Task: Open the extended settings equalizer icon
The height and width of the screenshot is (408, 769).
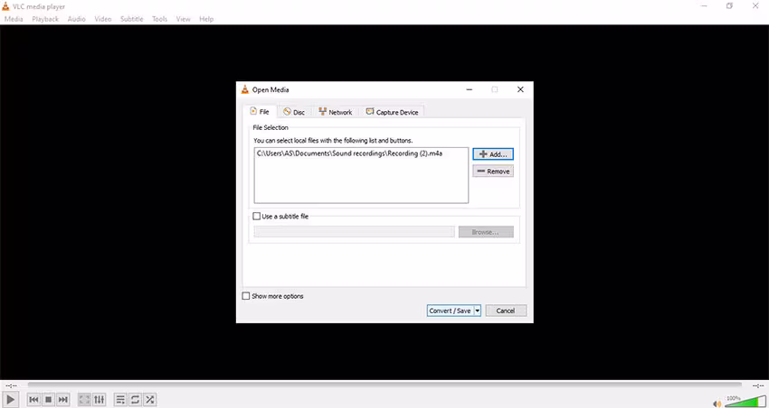Action: point(99,400)
